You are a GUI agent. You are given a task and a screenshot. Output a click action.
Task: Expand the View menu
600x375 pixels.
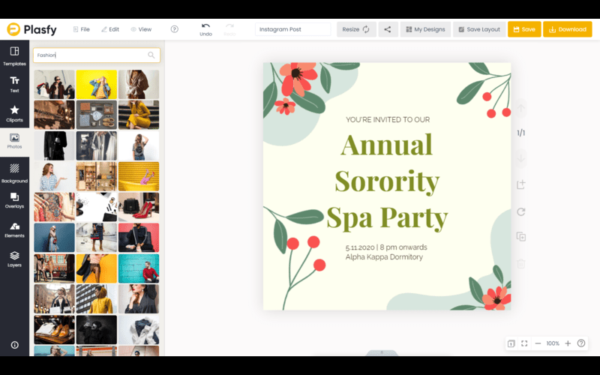point(141,29)
